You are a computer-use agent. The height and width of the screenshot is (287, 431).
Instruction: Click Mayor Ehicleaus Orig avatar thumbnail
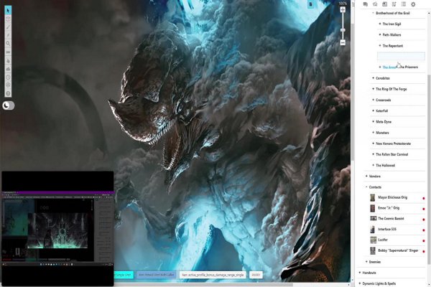[373, 197]
